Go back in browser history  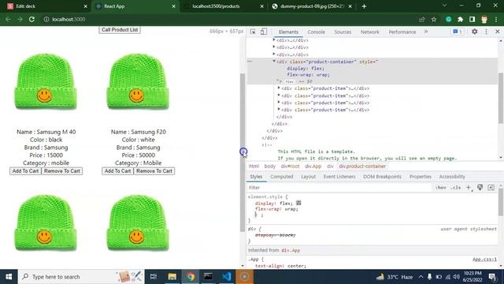[x=8, y=19]
